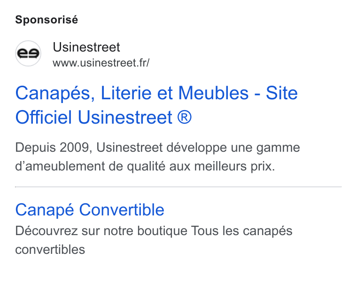Select the Usinestreet advertiser name

point(86,47)
